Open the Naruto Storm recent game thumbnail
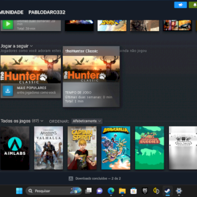Viewport: 197px width, 197px height. point(112,26)
